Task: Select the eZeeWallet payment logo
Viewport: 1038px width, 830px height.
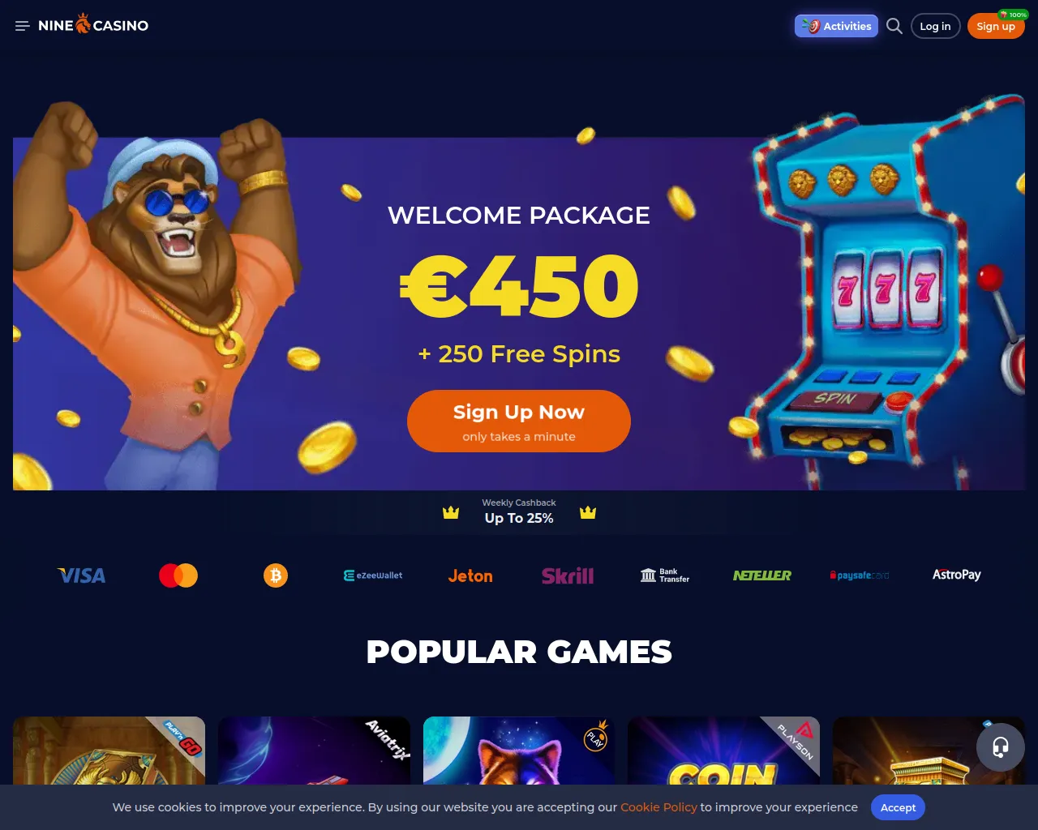Action: pyautogui.click(x=373, y=575)
